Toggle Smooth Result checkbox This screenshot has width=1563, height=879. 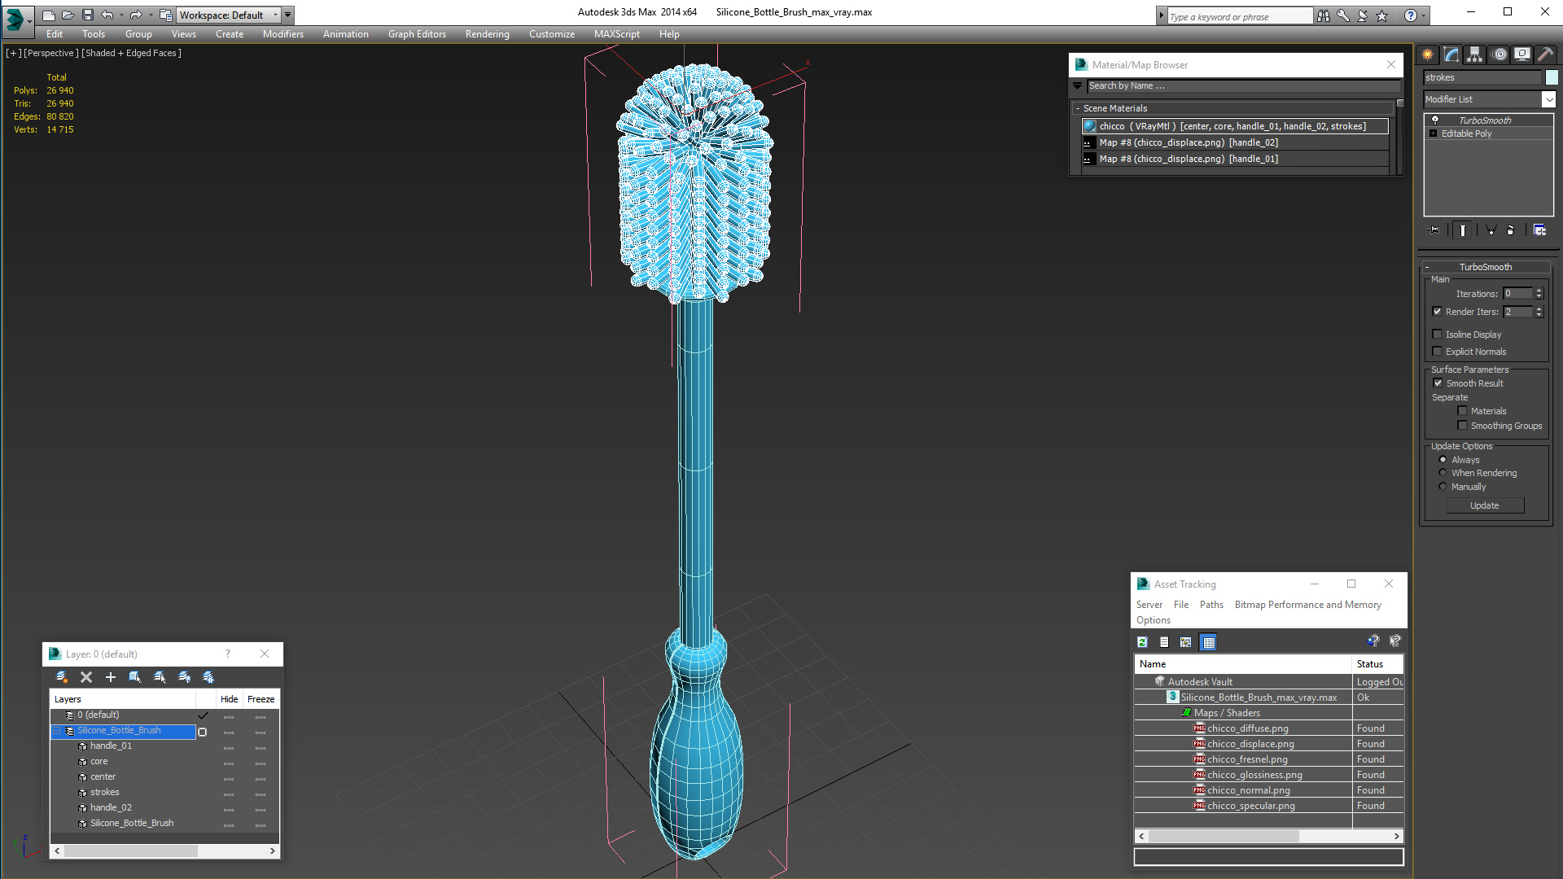(1438, 383)
